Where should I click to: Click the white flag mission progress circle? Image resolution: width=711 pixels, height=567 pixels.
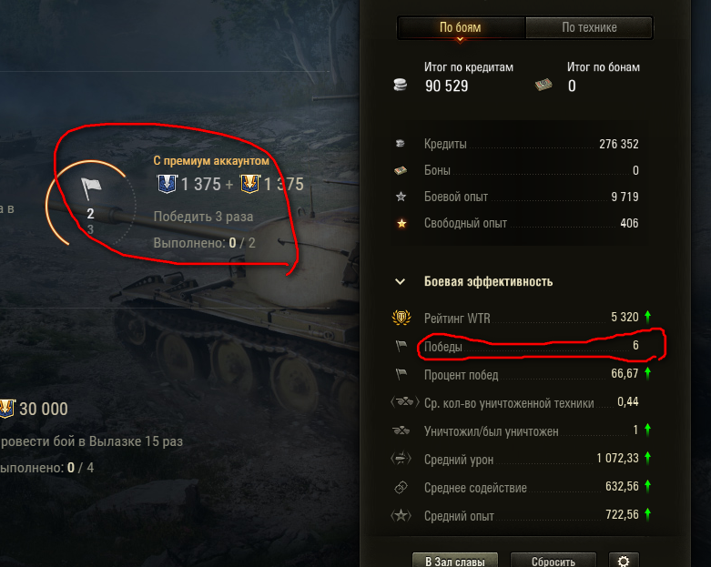pyautogui.click(x=91, y=204)
